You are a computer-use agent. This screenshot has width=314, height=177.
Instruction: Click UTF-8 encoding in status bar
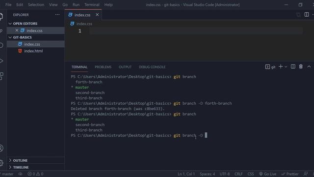[x=225, y=174]
